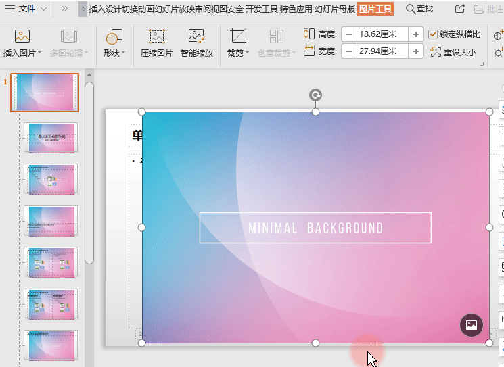
Task: Increase height with the plus stepper
Action: click(416, 34)
